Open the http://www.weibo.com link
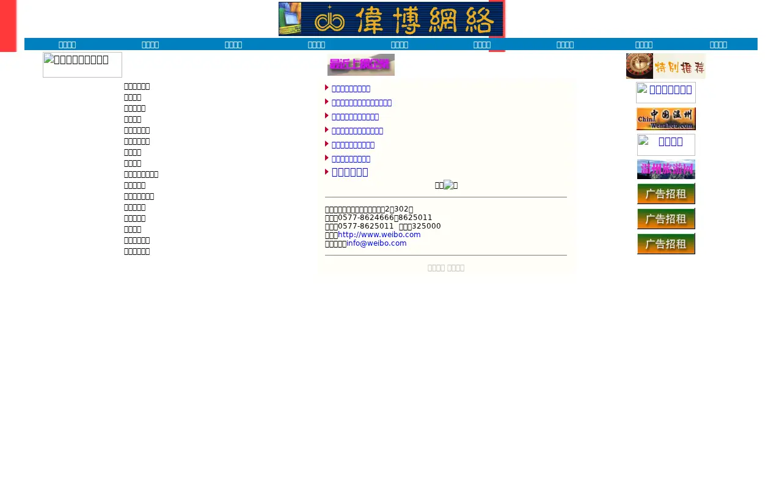The height and width of the screenshot is (489, 782). (379, 235)
